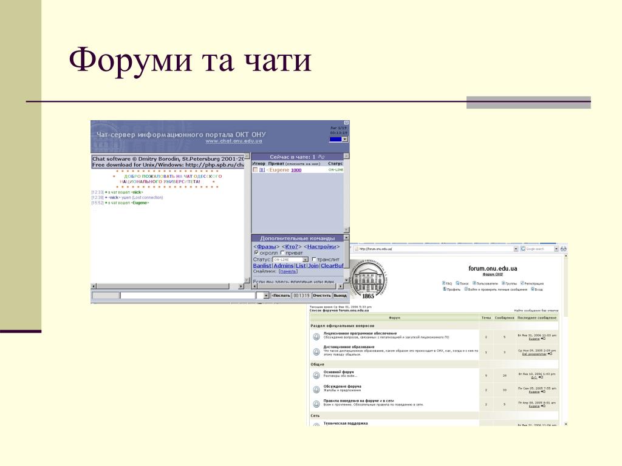The height and width of the screenshot is (466, 622).
Task: Check the ignore box next to Eugene
Action: click(255, 170)
